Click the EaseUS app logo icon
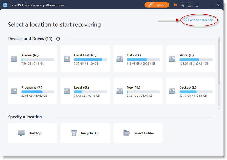 coord(5,5)
